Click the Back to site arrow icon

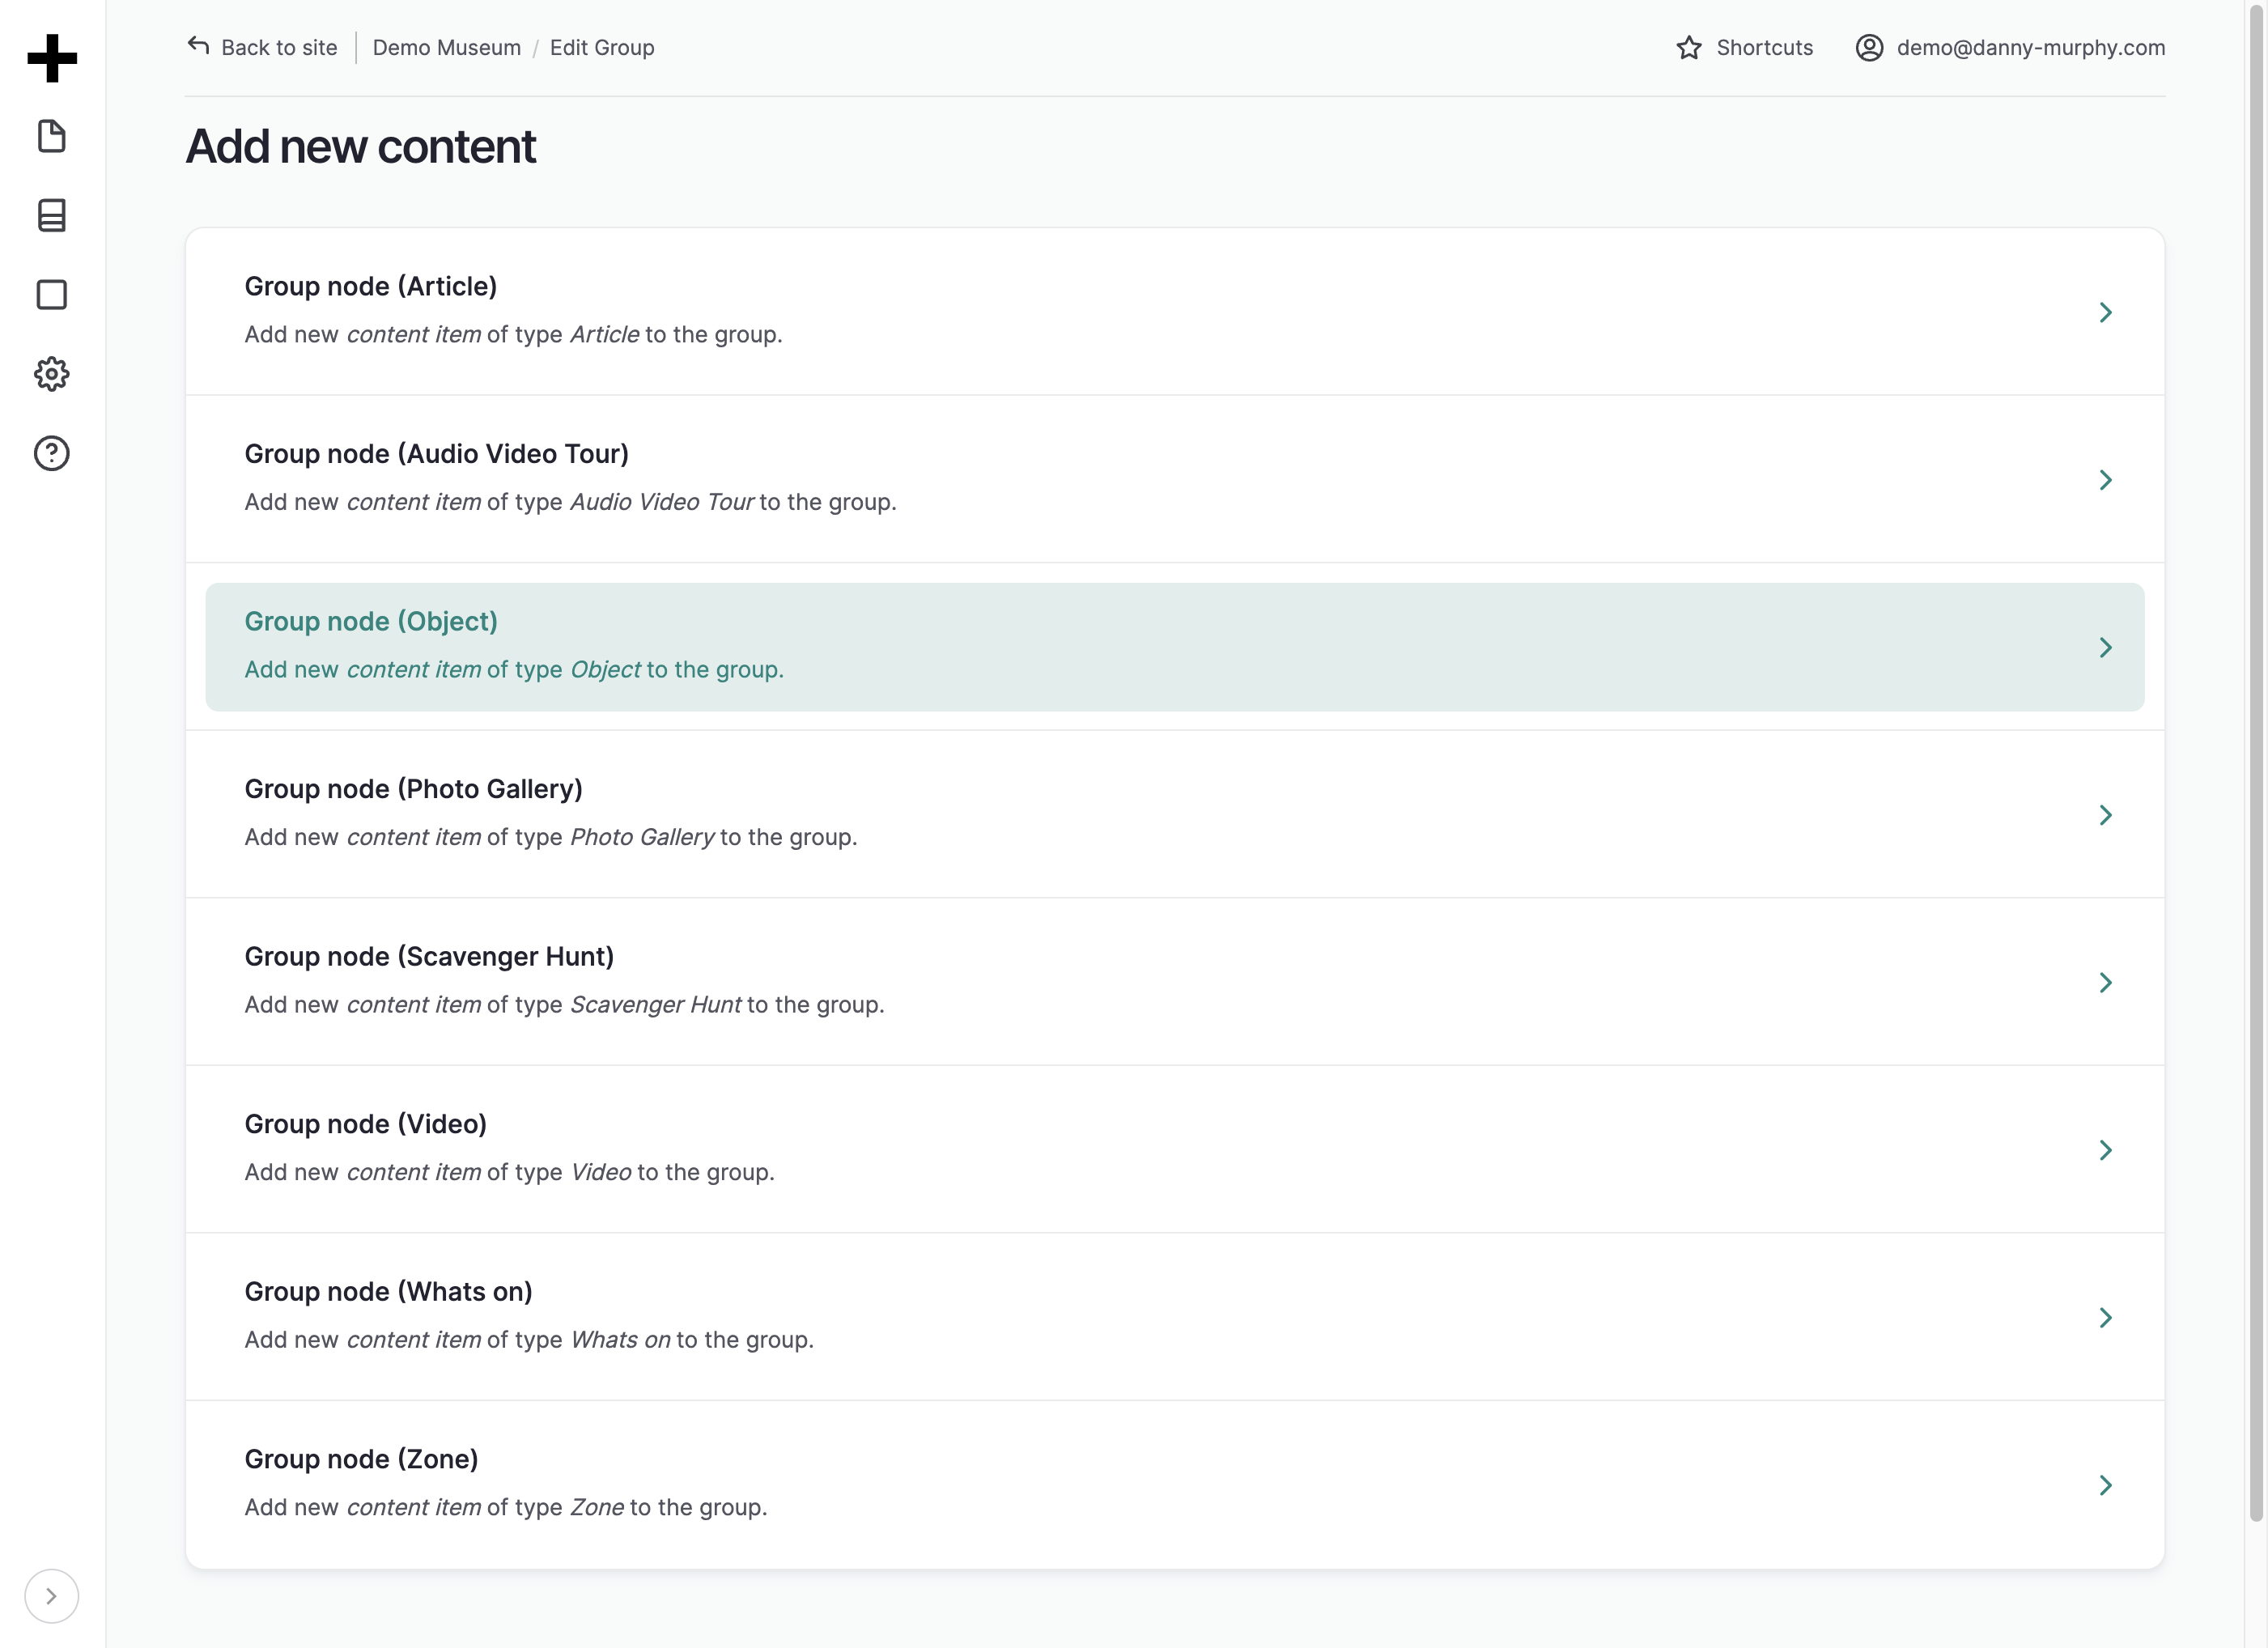198,46
